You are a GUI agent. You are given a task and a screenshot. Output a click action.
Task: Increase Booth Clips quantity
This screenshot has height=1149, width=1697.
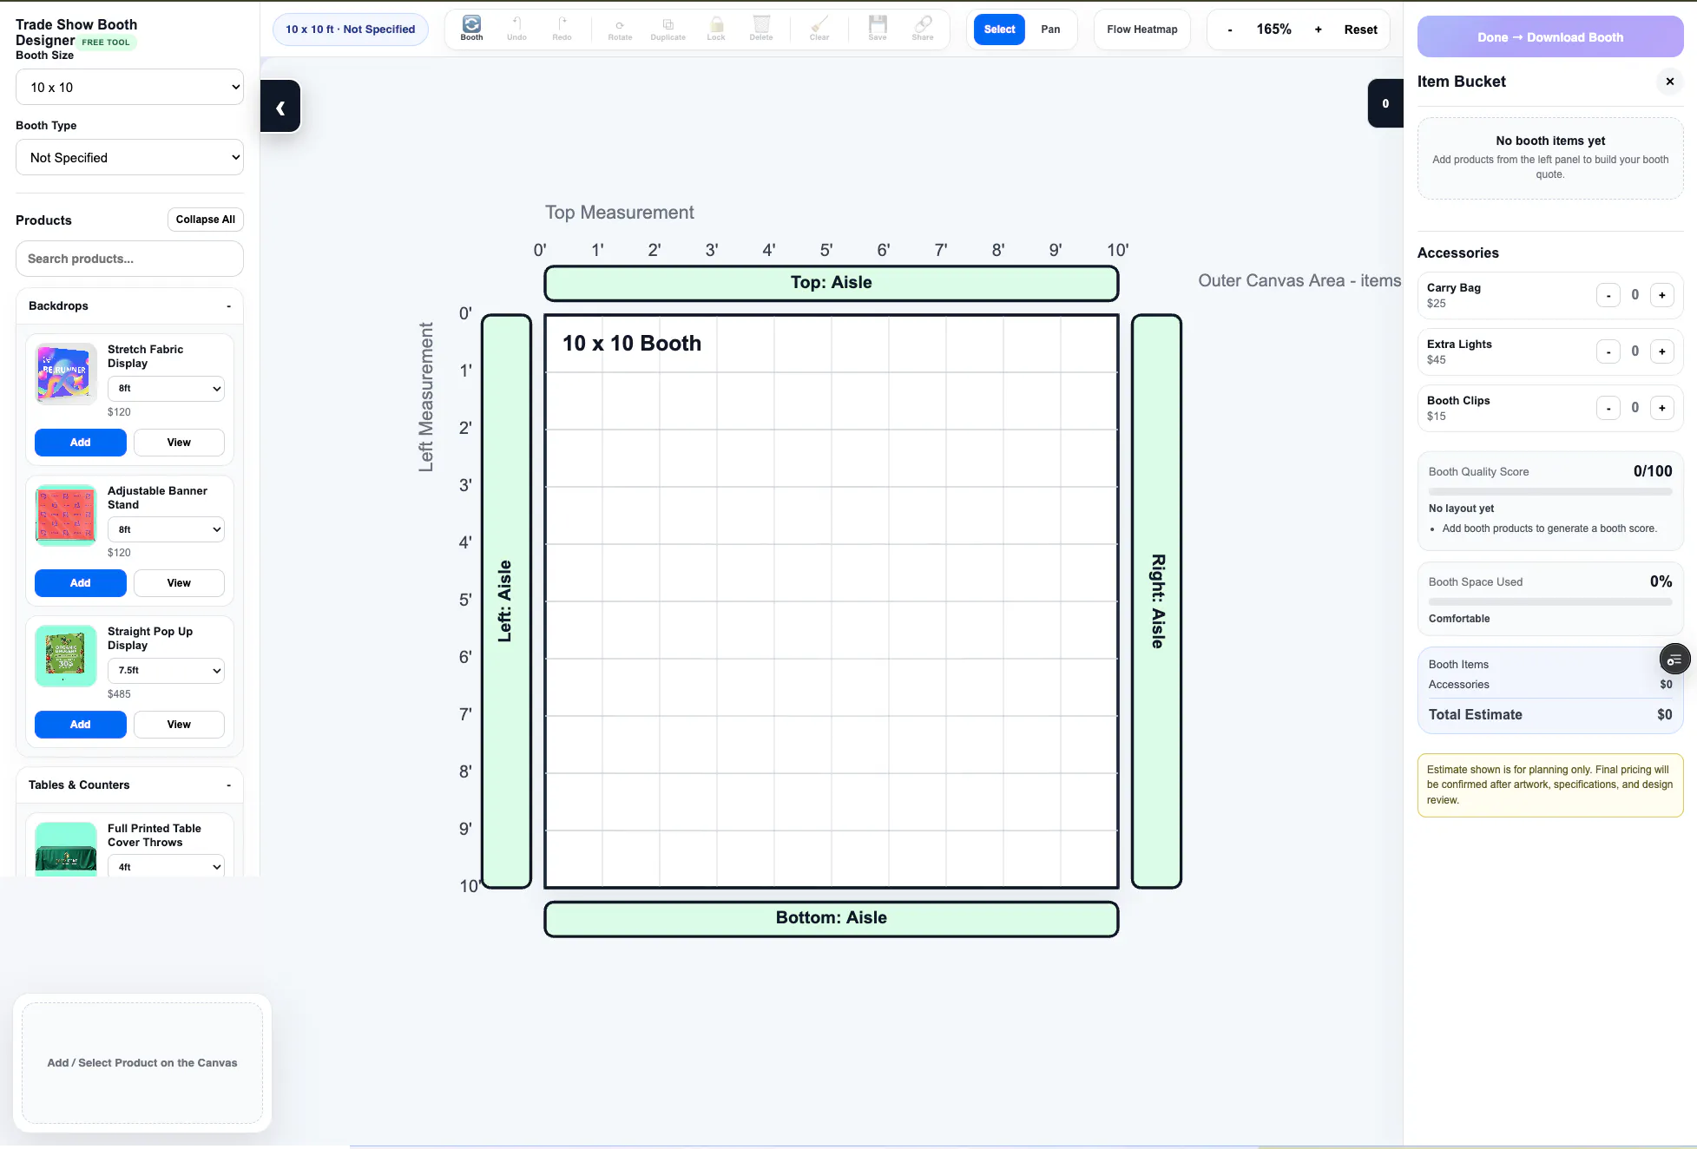(1661, 408)
